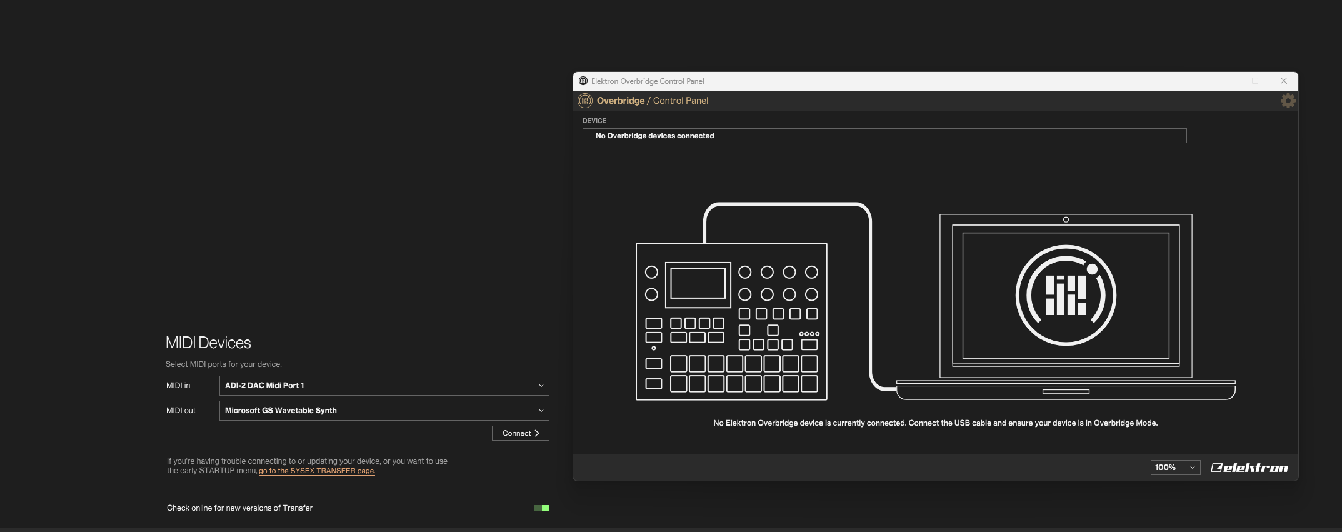Open the MIDI in port dropdown
This screenshot has width=1342, height=532.
pyautogui.click(x=384, y=386)
